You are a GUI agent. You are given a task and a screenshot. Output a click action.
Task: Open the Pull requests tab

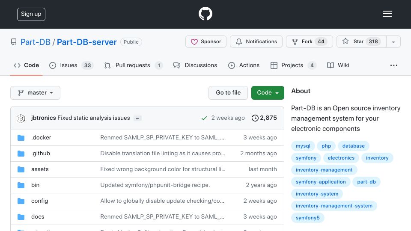point(133,65)
